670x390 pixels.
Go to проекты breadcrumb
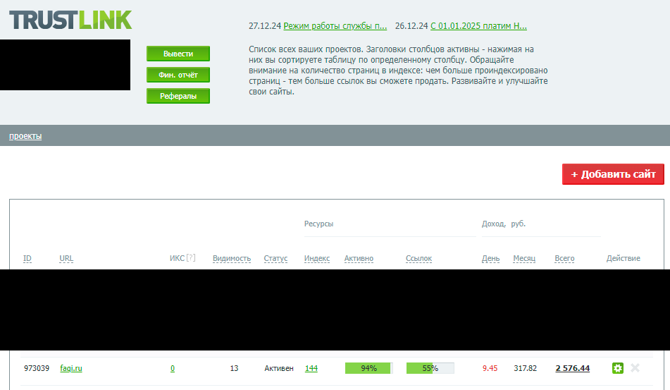point(25,136)
